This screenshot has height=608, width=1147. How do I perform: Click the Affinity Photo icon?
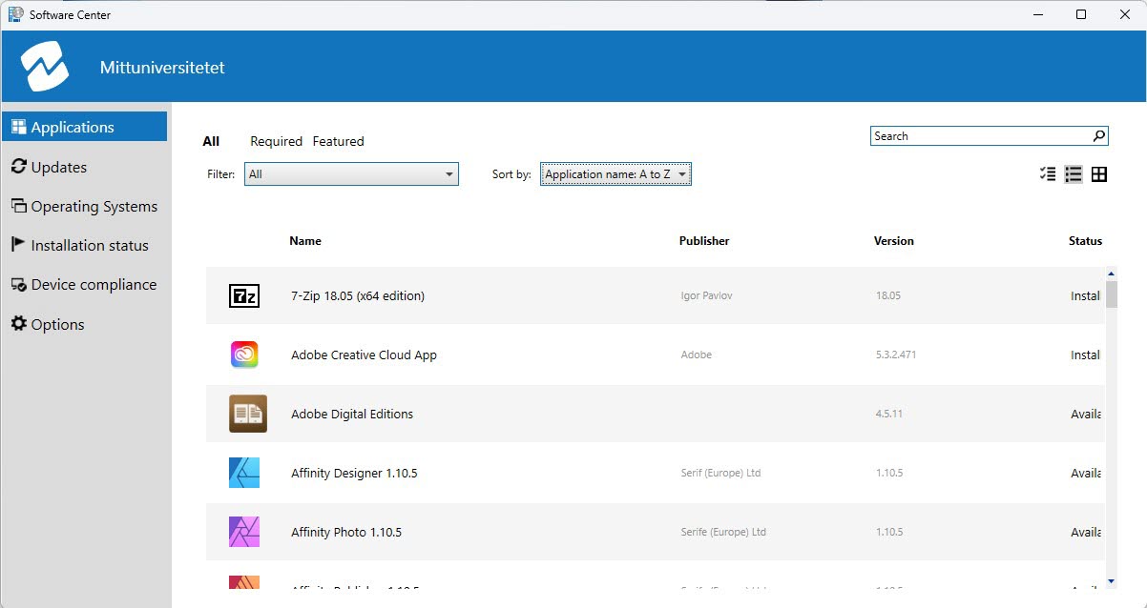pos(244,532)
